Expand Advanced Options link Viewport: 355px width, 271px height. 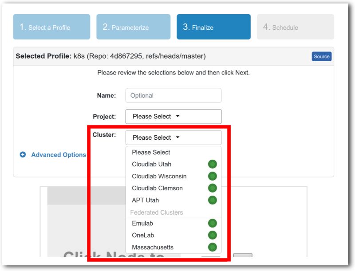pyautogui.click(x=59, y=155)
